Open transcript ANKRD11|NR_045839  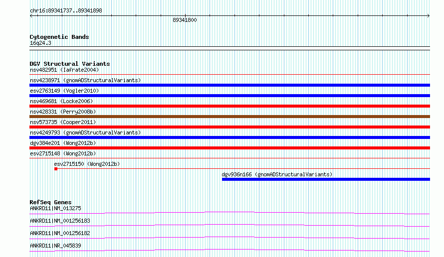pyautogui.click(x=55, y=246)
